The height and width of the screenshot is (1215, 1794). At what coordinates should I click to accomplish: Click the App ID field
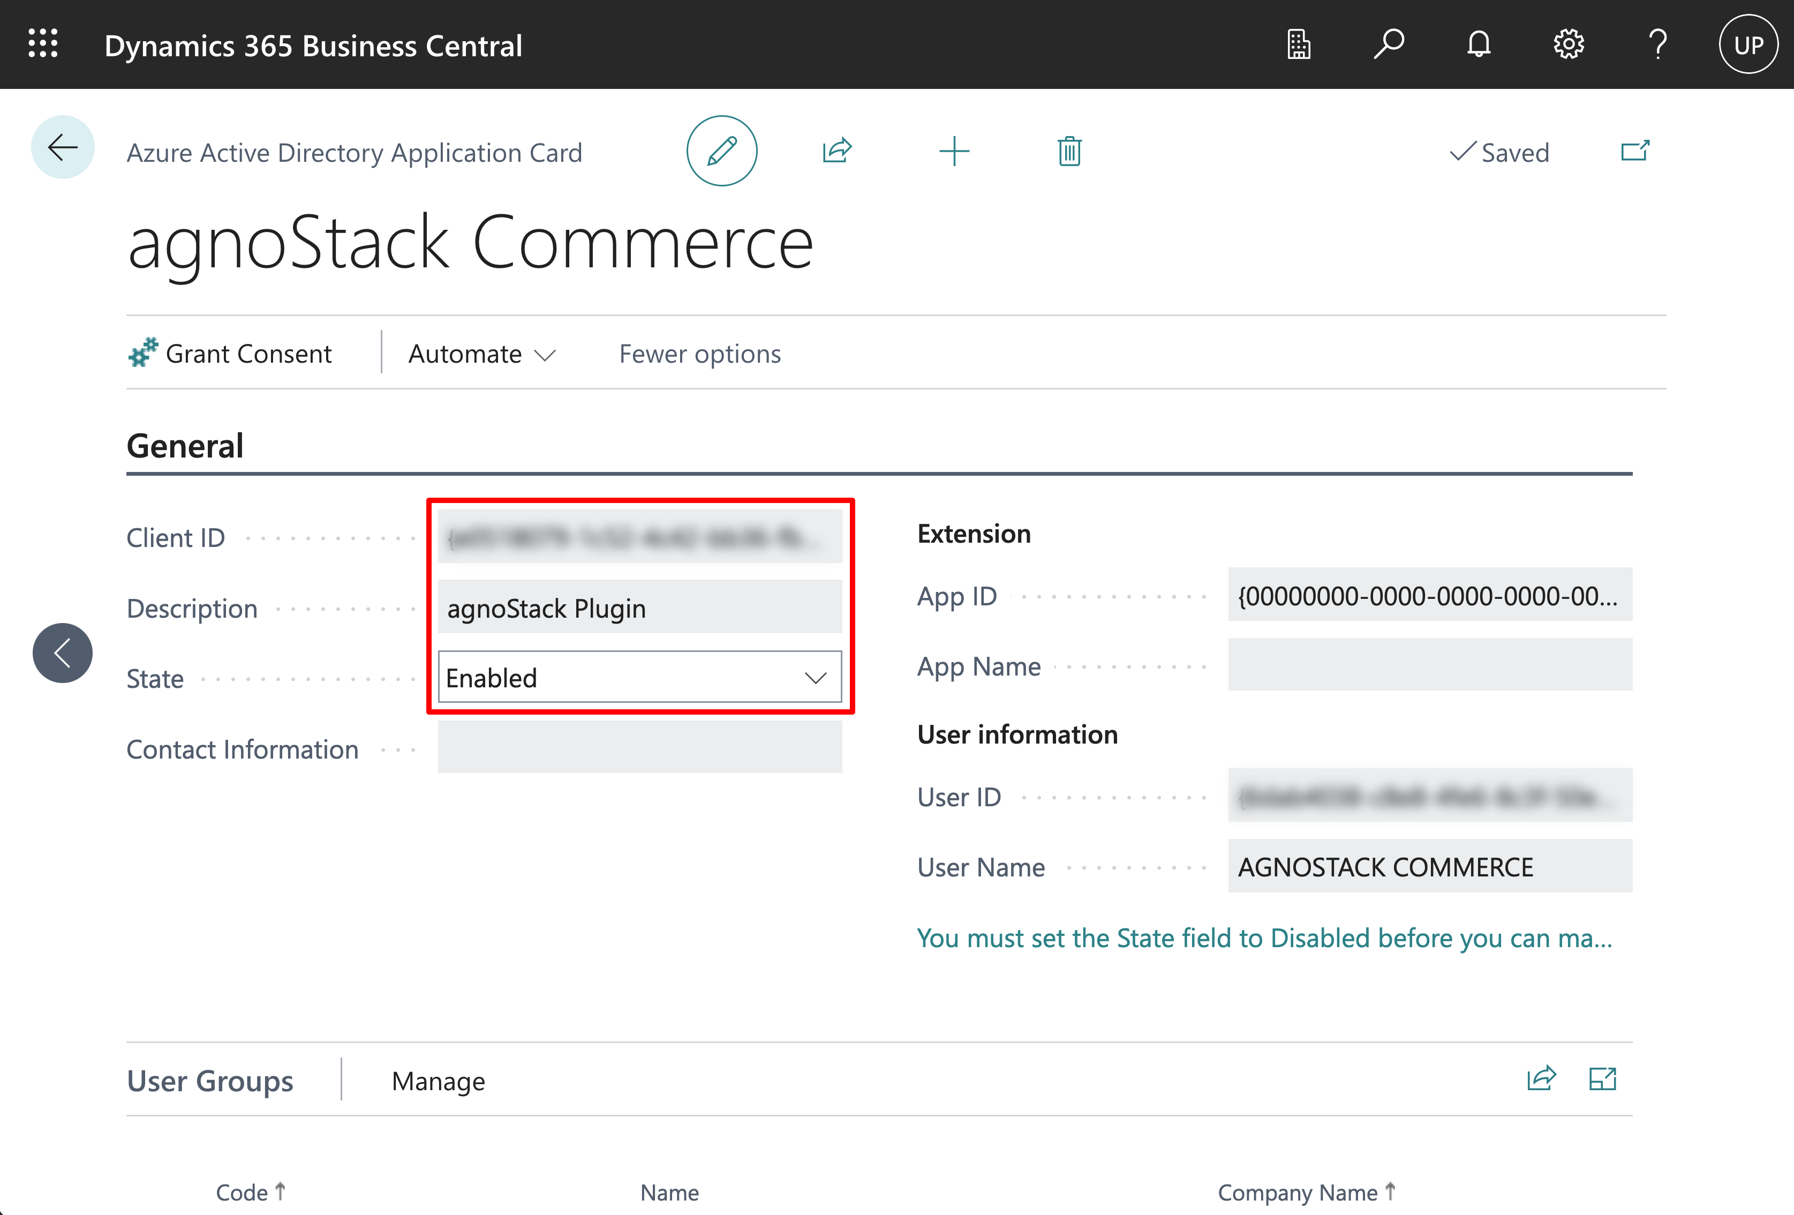(1430, 595)
